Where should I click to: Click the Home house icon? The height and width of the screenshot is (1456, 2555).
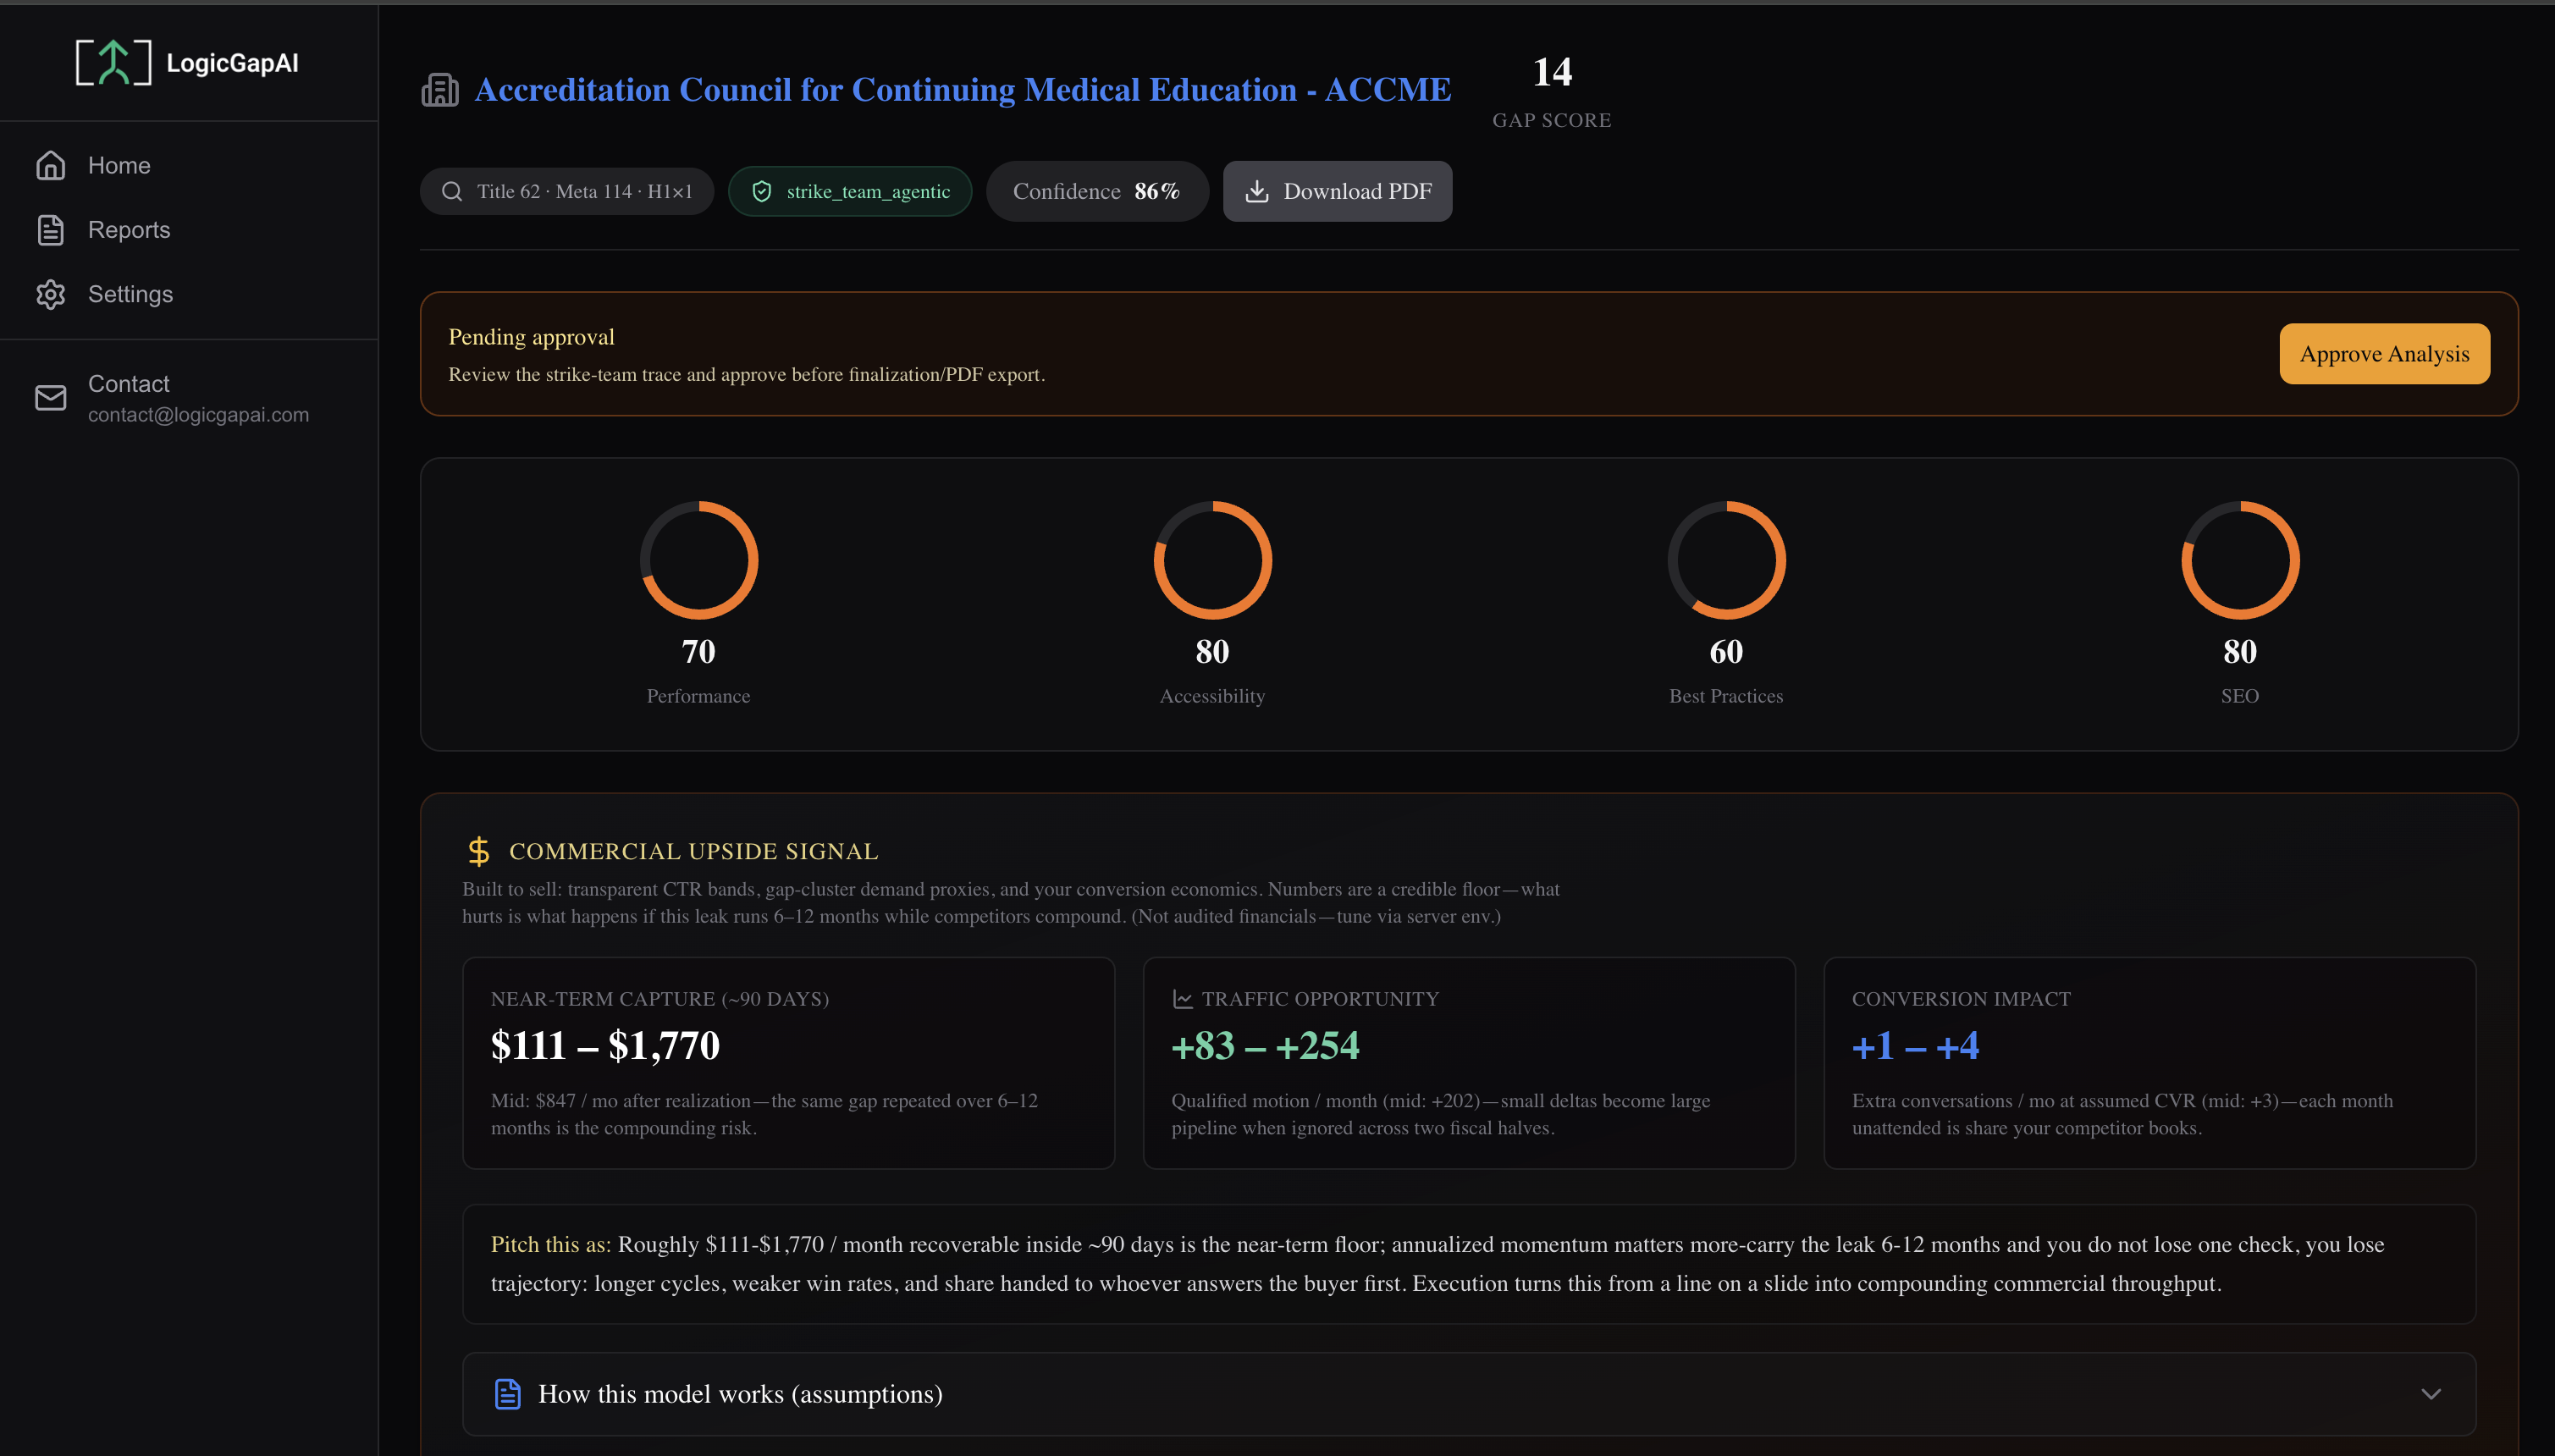pos(51,166)
